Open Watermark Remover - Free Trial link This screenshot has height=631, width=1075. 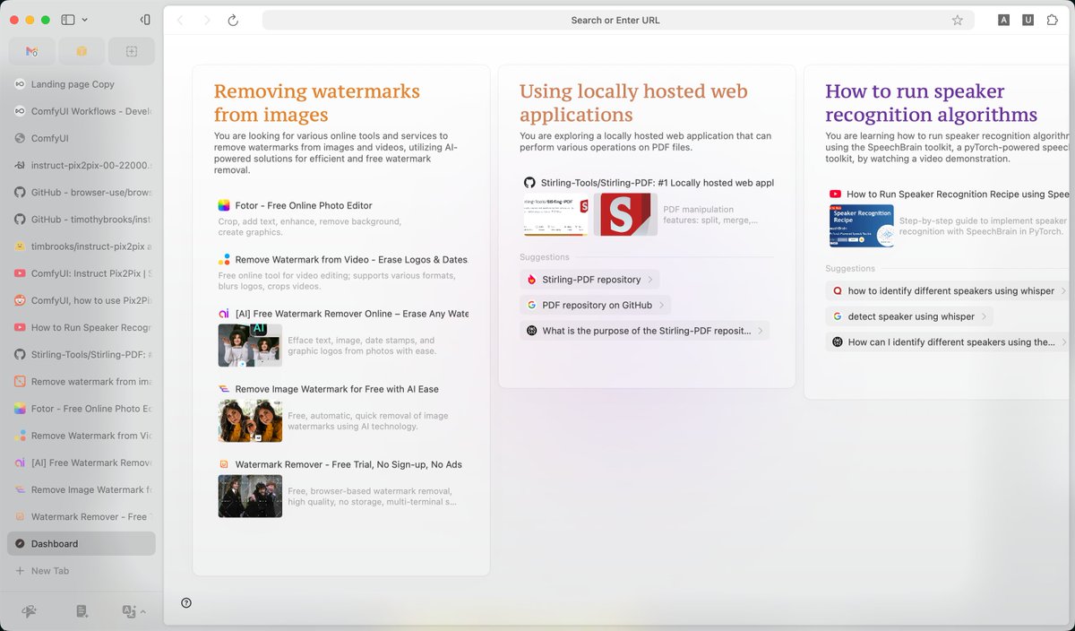point(348,464)
